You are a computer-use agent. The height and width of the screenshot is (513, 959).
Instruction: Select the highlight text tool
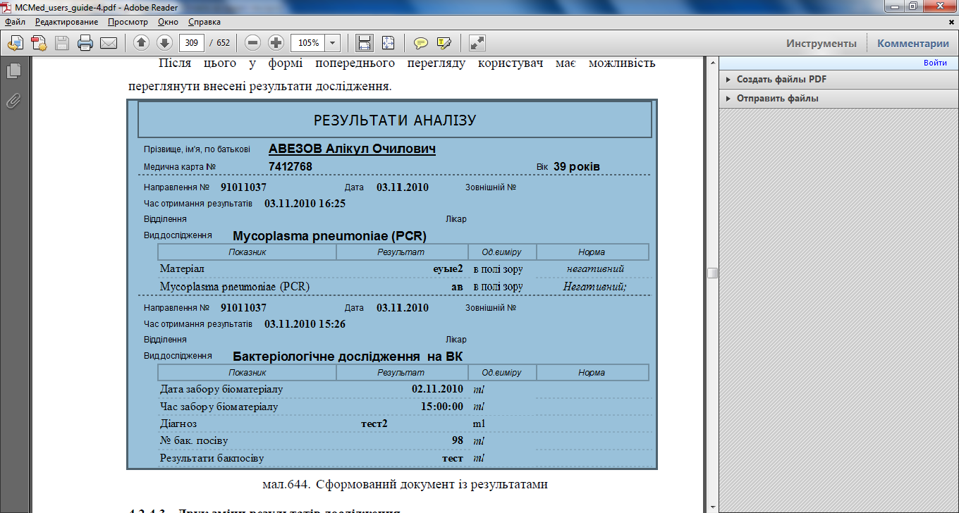(x=444, y=43)
